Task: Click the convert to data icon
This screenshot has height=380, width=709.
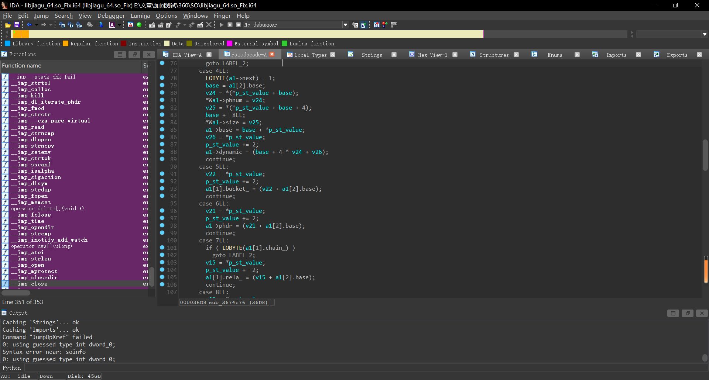Action: [x=160, y=25]
